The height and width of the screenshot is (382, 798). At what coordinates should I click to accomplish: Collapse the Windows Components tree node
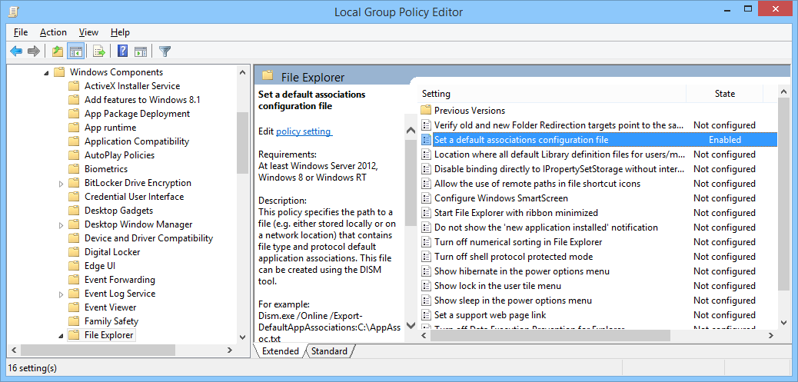click(x=46, y=72)
